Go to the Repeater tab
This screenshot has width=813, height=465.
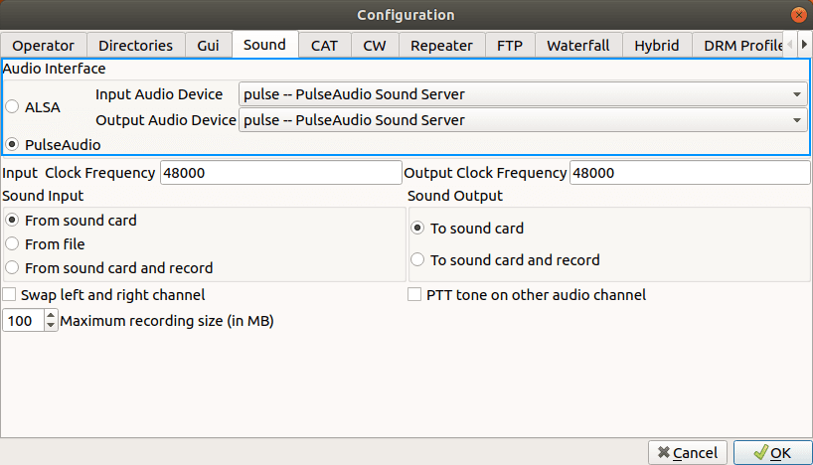[x=441, y=46]
